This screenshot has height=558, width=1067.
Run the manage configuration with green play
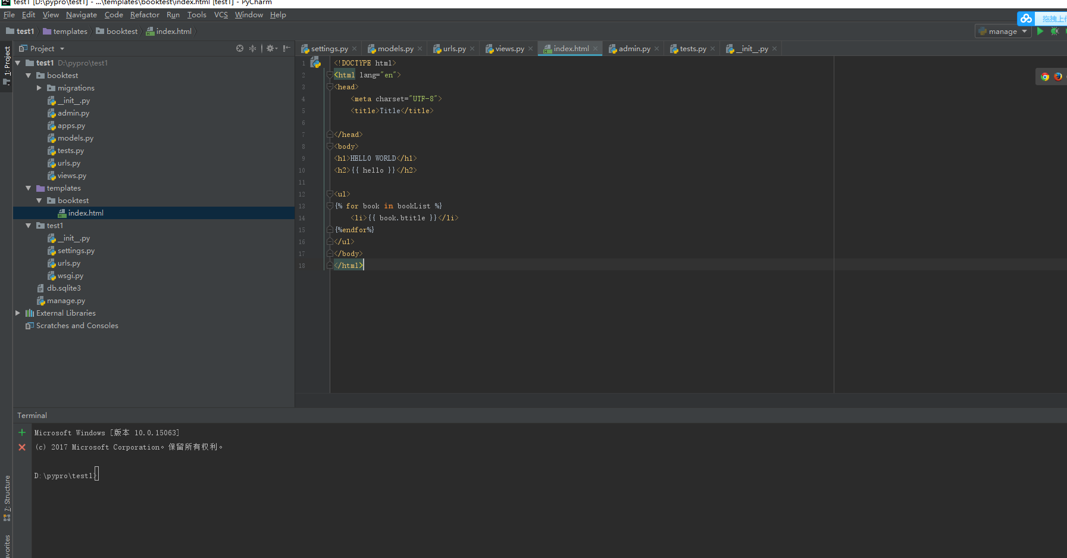pyautogui.click(x=1040, y=31)
